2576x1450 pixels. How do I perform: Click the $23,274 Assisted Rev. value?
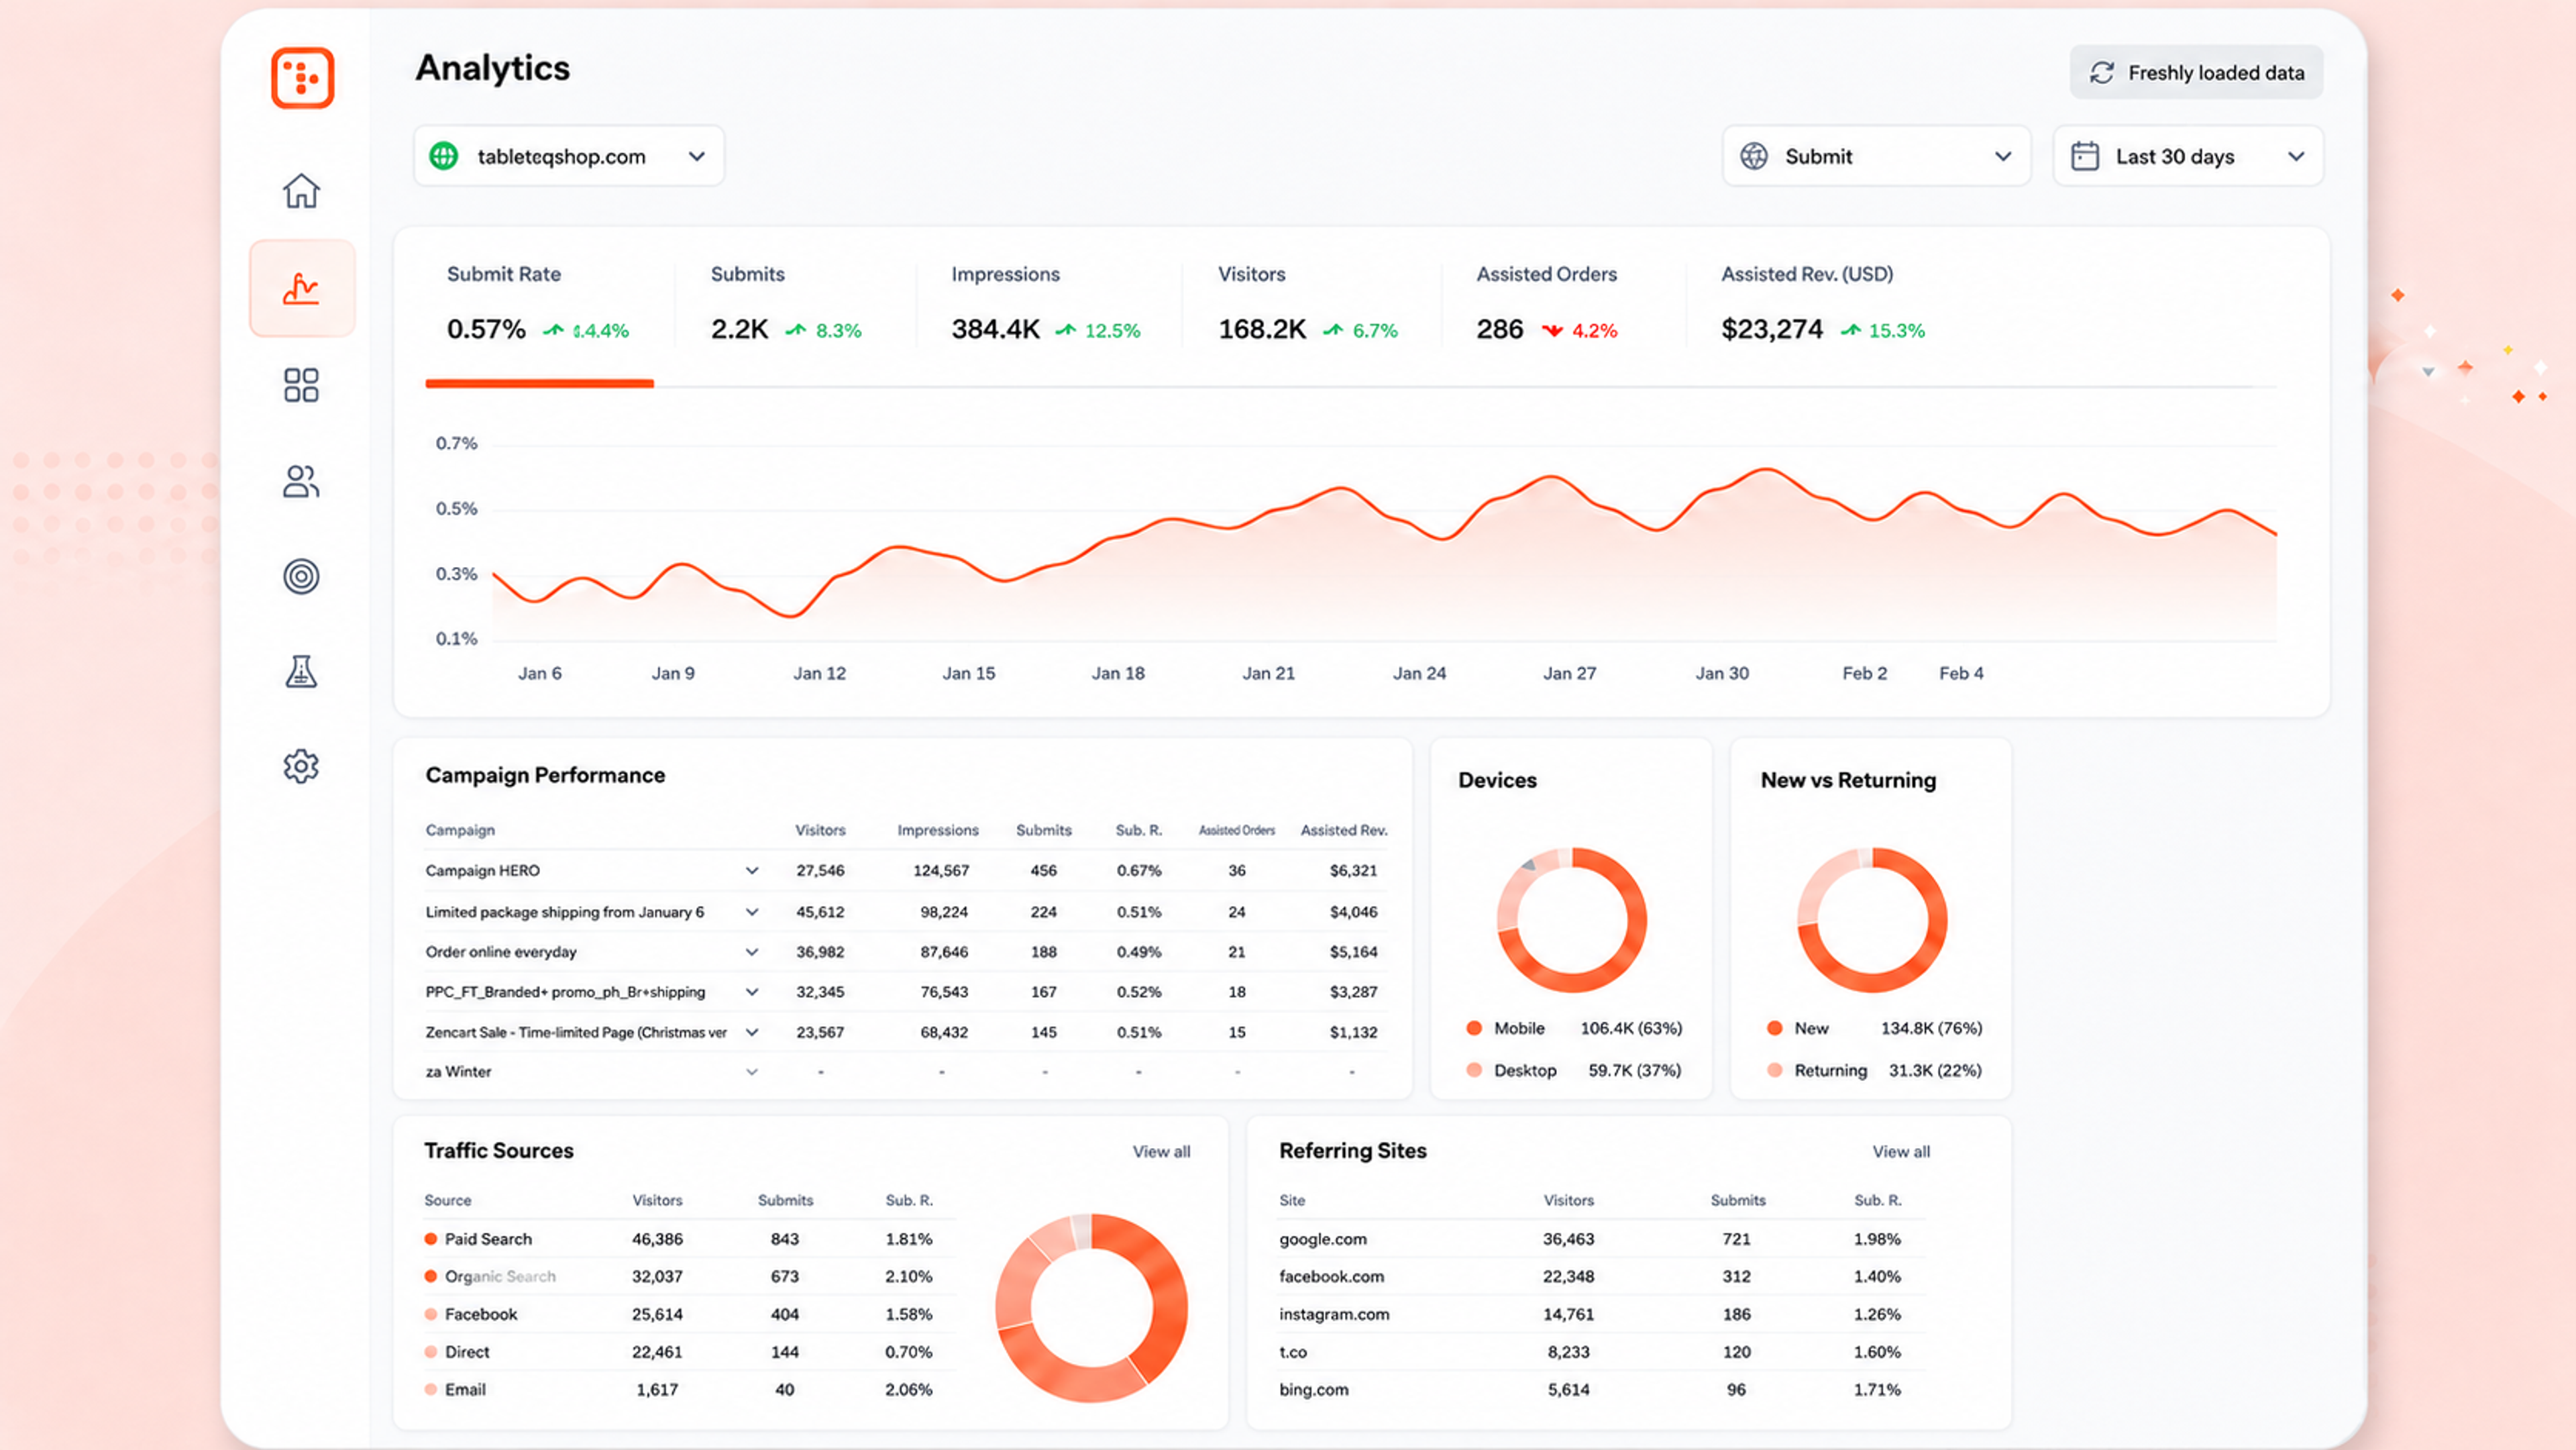pos(1772,329)
